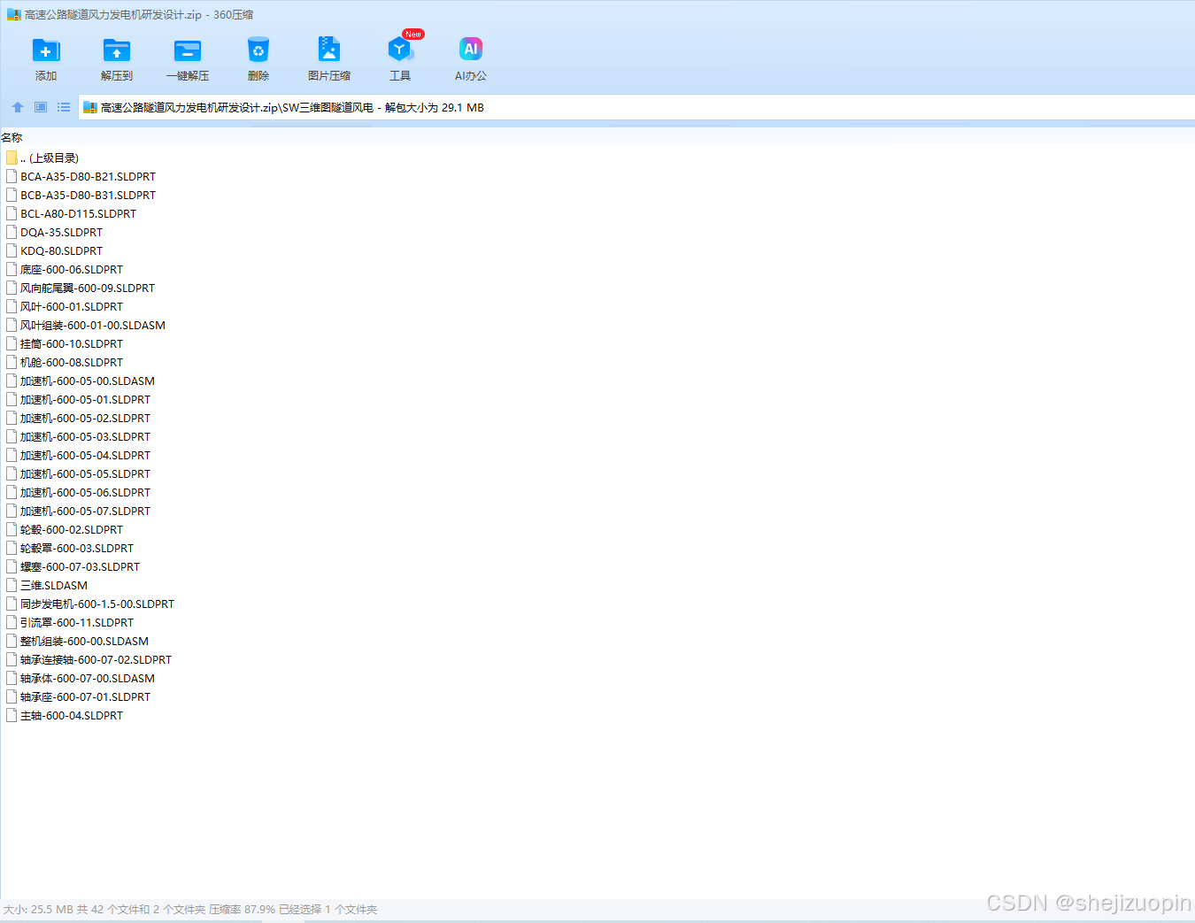Select file 风叶-600-01.SLDPRT
The height and width of the screenshot is (923, 1195).
(65, 306)
